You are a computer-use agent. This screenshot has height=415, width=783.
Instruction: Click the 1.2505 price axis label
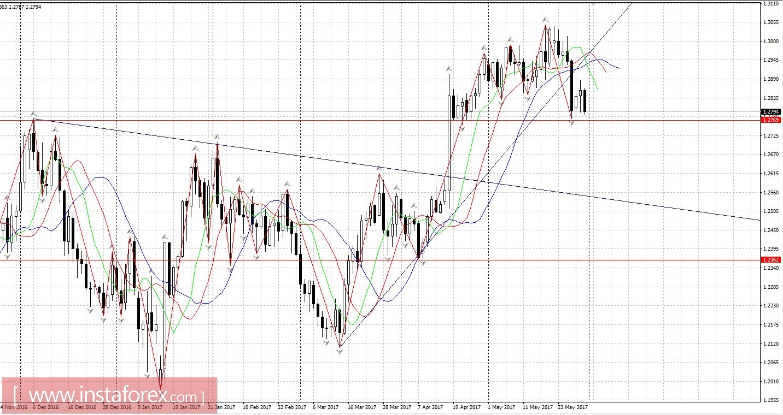(771, 211)
